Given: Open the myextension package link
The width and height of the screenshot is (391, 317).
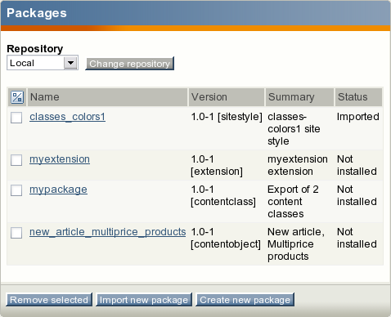Looking at the screenshot, I should click(60, 159).
